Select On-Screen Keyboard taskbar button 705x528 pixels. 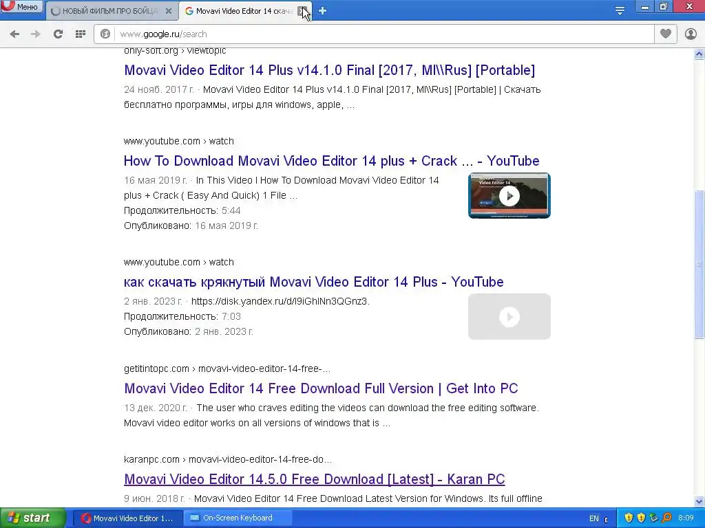click(x=238, y=518)
